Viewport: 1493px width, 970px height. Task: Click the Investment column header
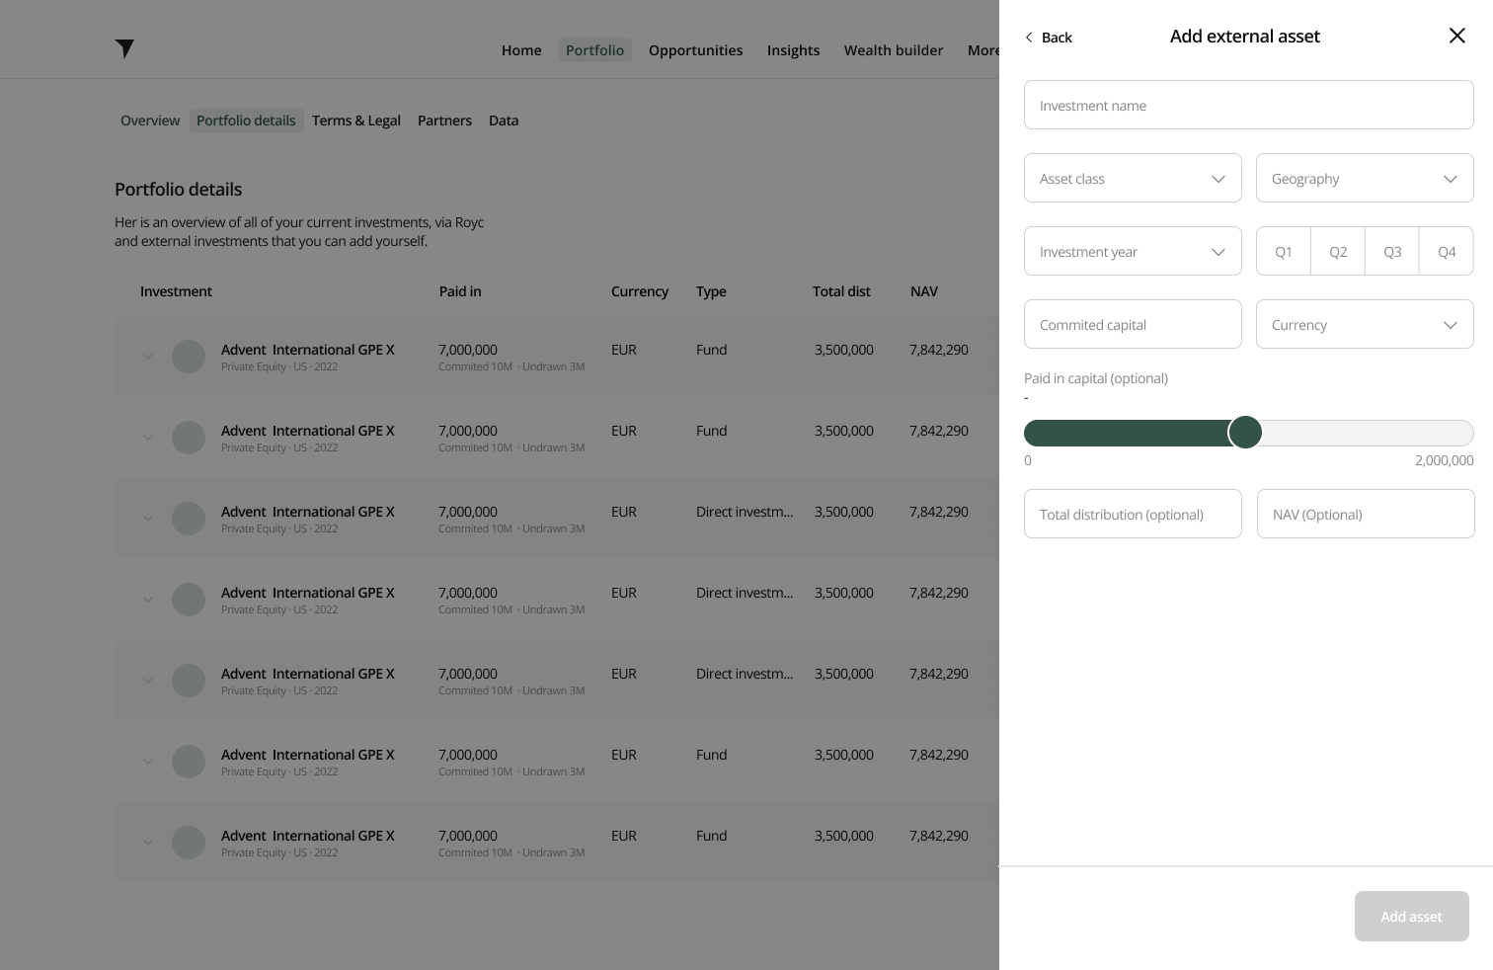[x=176, y=291]
